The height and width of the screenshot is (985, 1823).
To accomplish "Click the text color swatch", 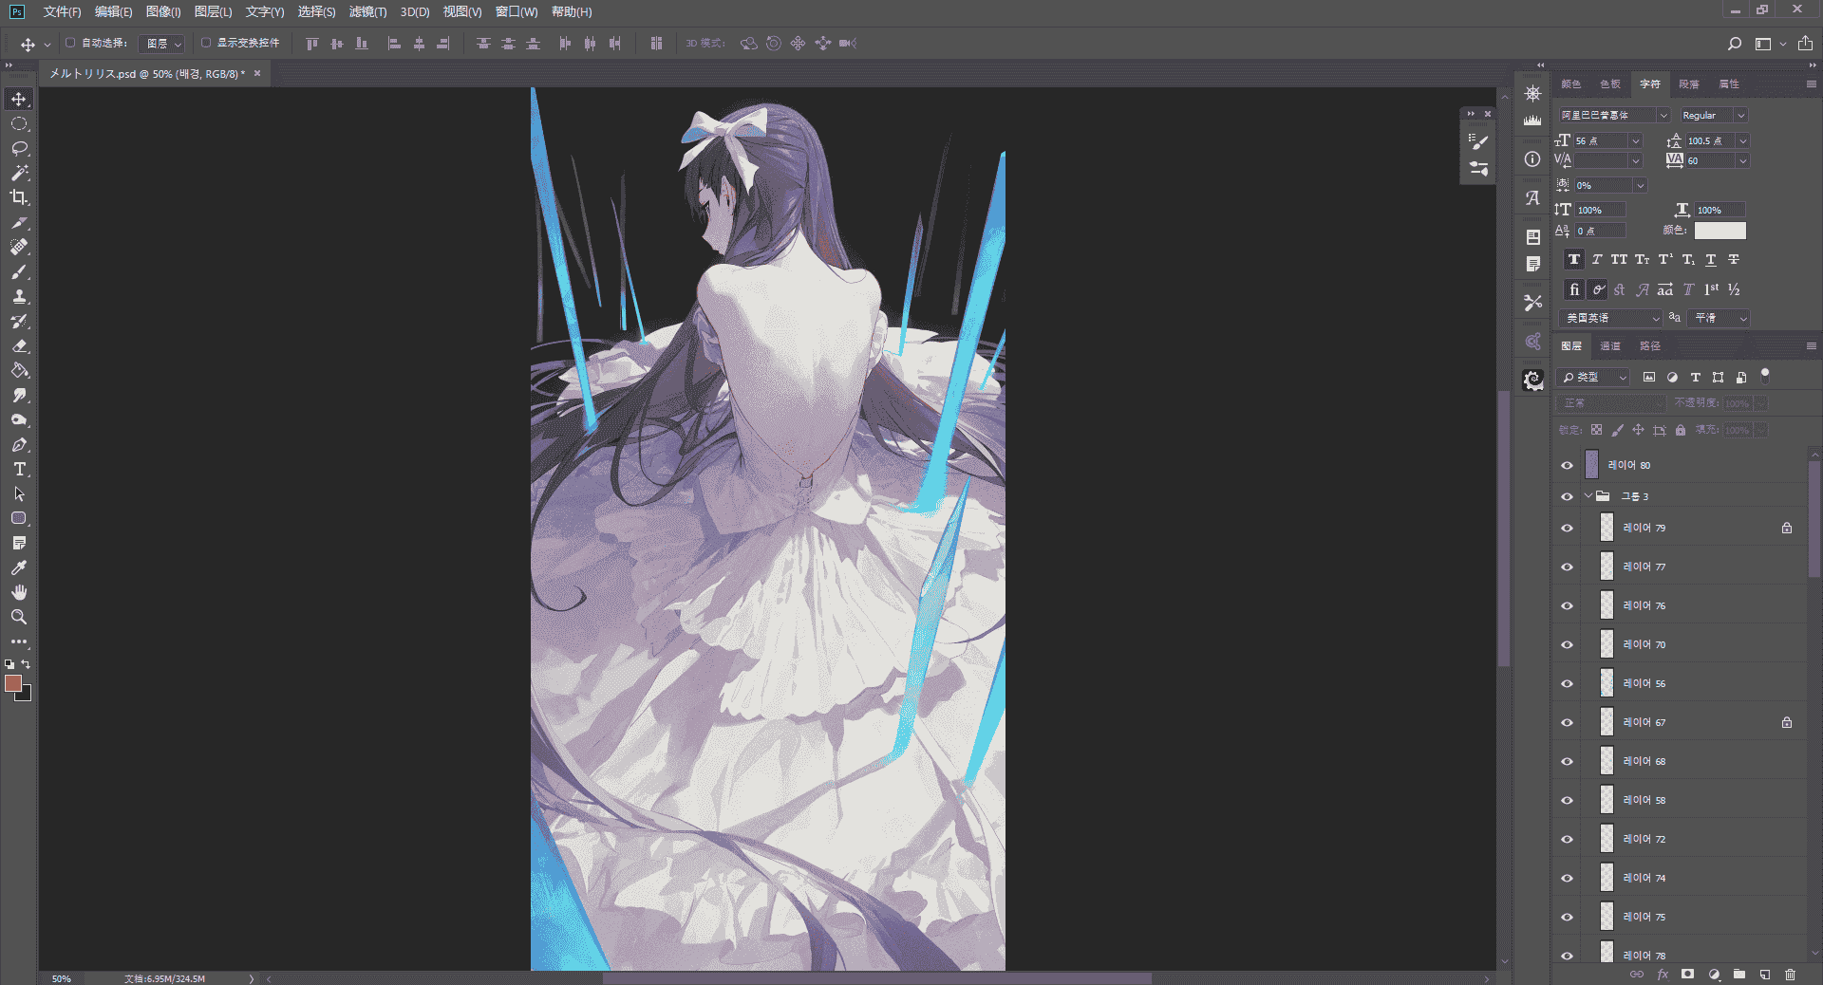I will [x=1720, y=230].
